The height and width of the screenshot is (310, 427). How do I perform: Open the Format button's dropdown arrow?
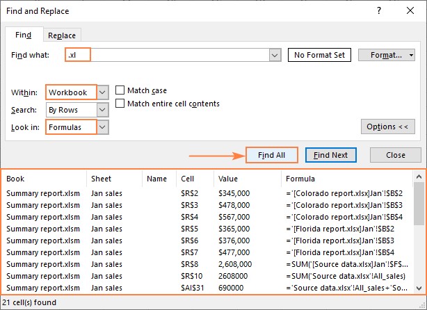(411, 55)
